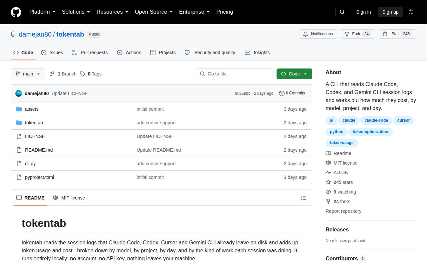Open the search magnifier icon in header
427x266 pixels.
[342, 12]
